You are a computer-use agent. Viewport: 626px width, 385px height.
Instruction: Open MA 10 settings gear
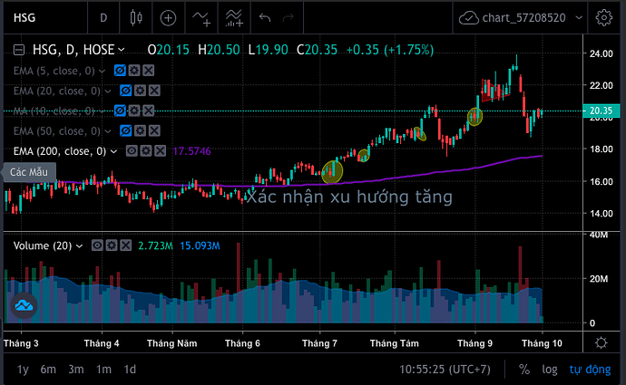134,111
